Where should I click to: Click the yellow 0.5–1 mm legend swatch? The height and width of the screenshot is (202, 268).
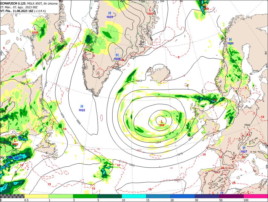[x=36, y=196]
